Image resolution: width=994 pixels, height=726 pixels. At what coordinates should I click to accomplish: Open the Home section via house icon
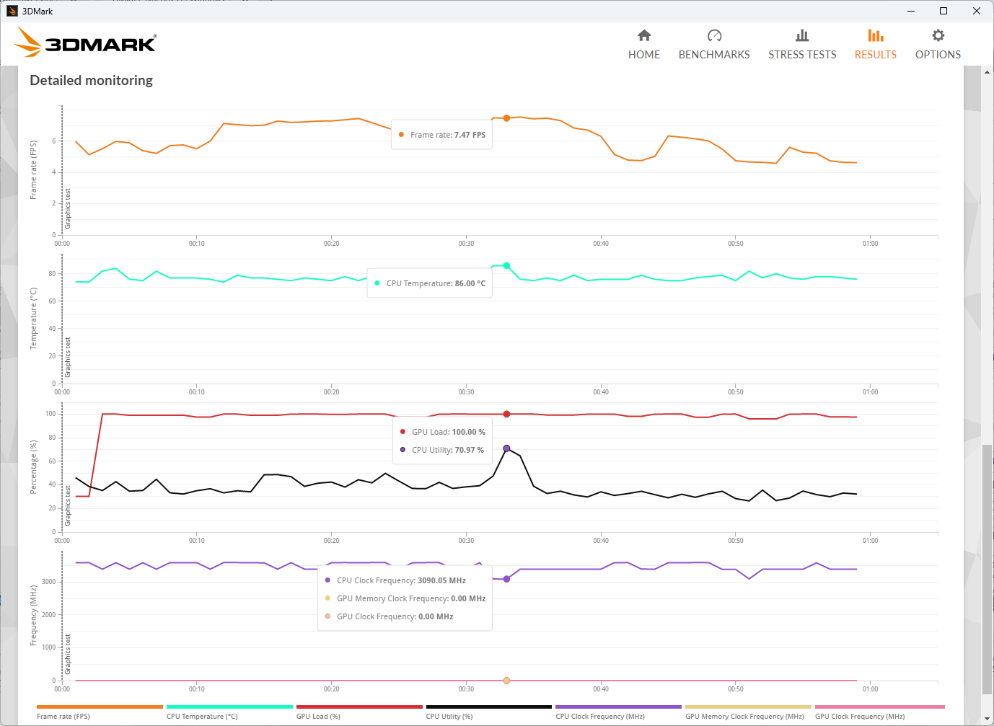pyautogui.click(x=644, y=35)
